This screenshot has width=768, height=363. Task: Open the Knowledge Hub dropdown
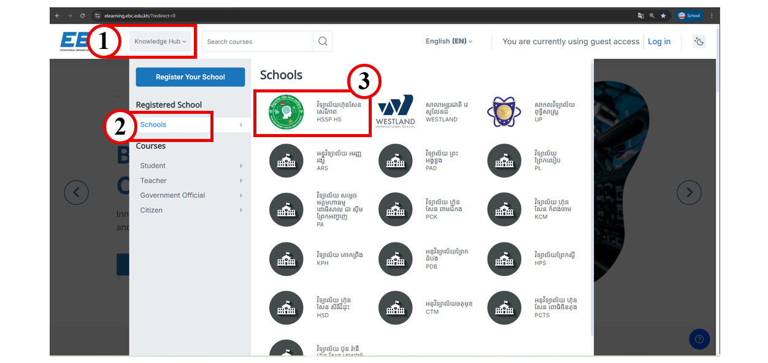(160, 42)
